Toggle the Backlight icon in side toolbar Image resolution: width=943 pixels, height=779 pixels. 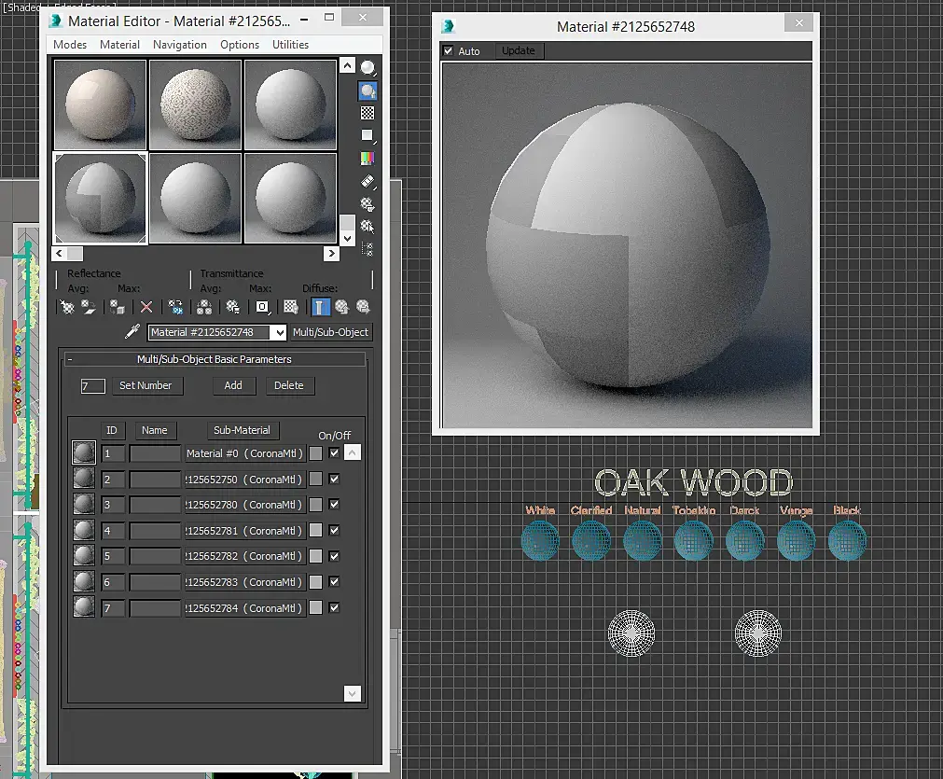coord(368,90)
